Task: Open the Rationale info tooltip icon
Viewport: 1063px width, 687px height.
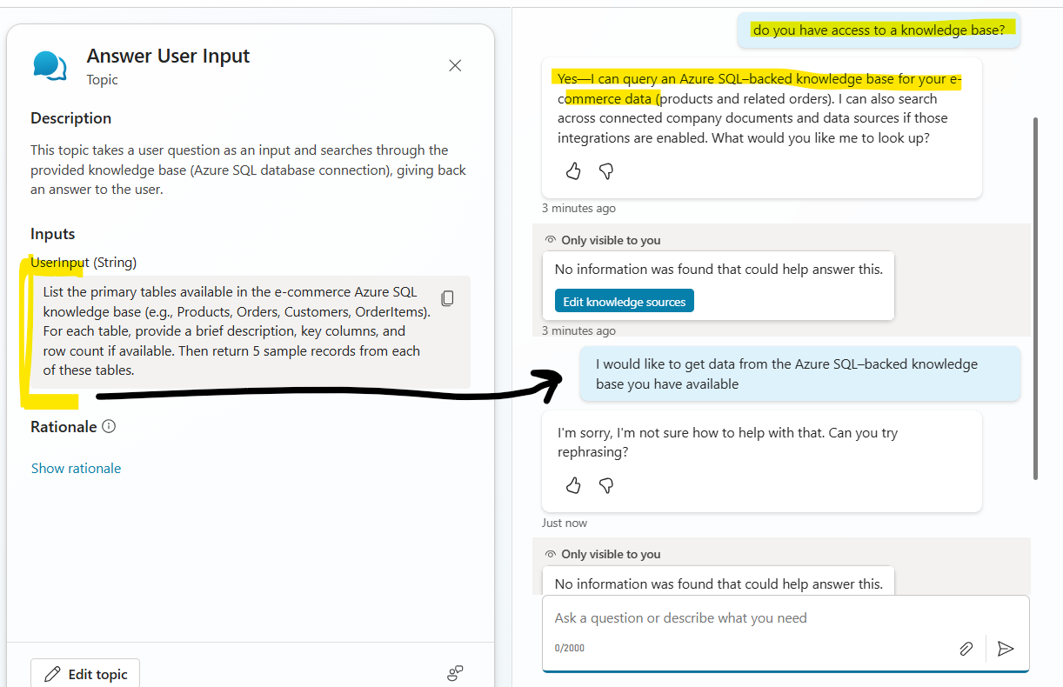Action: 108,426
